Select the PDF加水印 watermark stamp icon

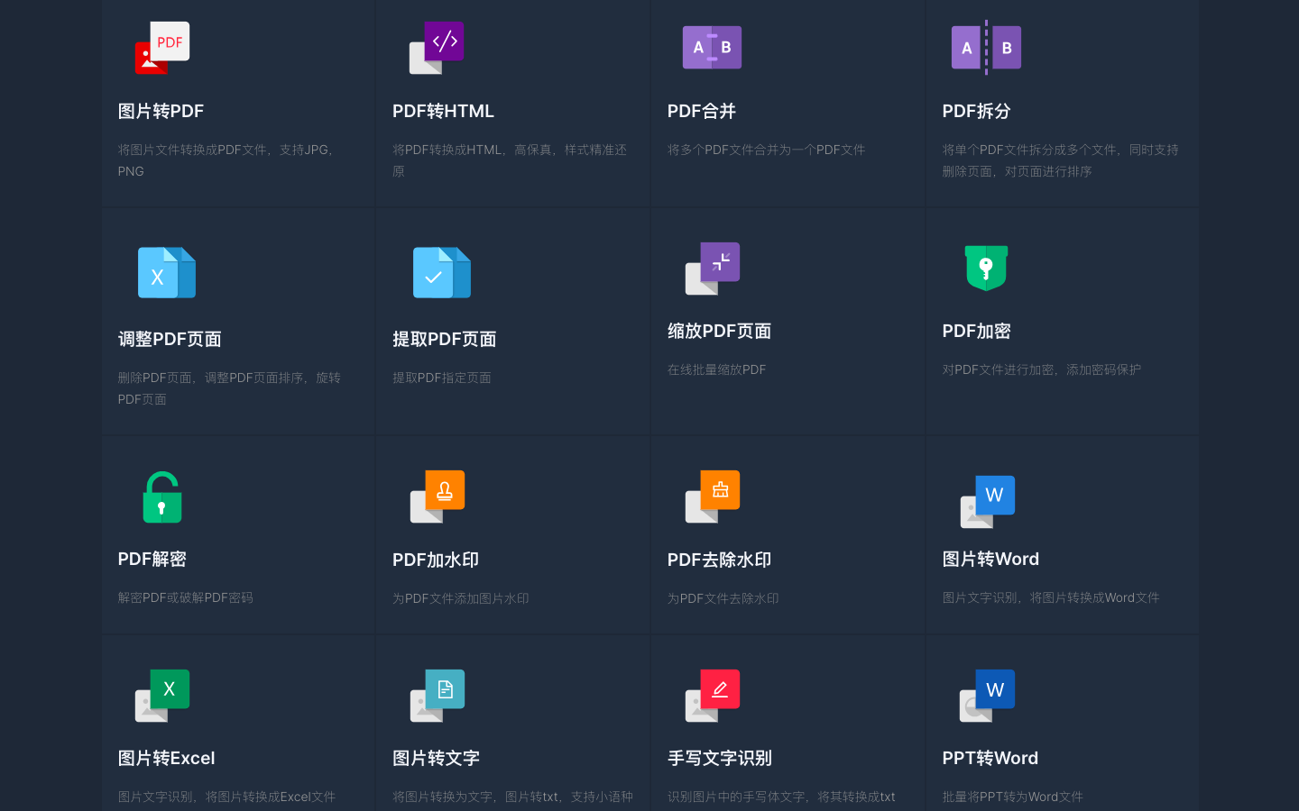[x=438, y=494]
